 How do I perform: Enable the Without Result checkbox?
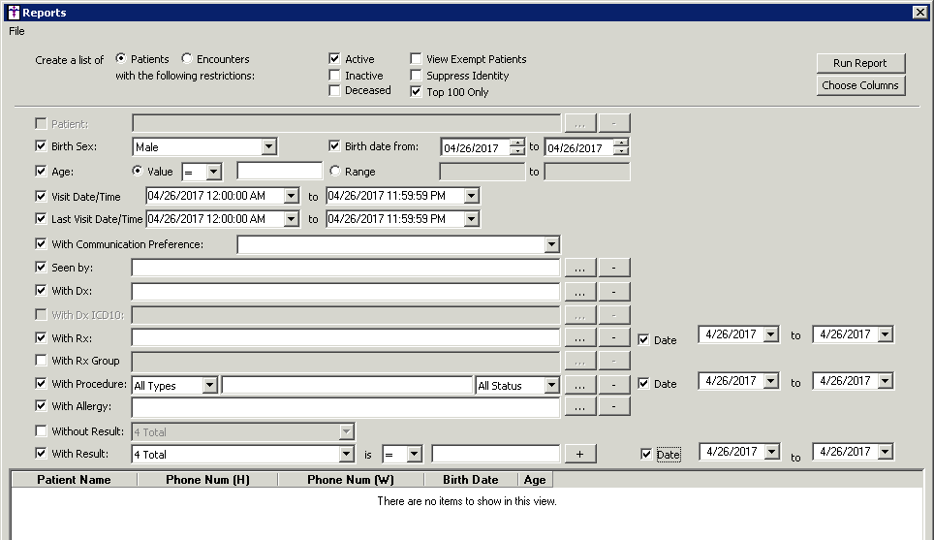(x=41, y=430)
